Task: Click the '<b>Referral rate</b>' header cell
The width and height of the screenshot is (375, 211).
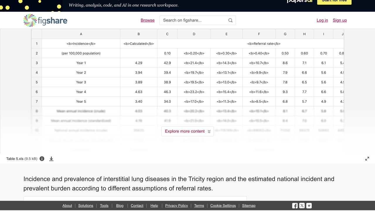Action: (x=250, y=44)
